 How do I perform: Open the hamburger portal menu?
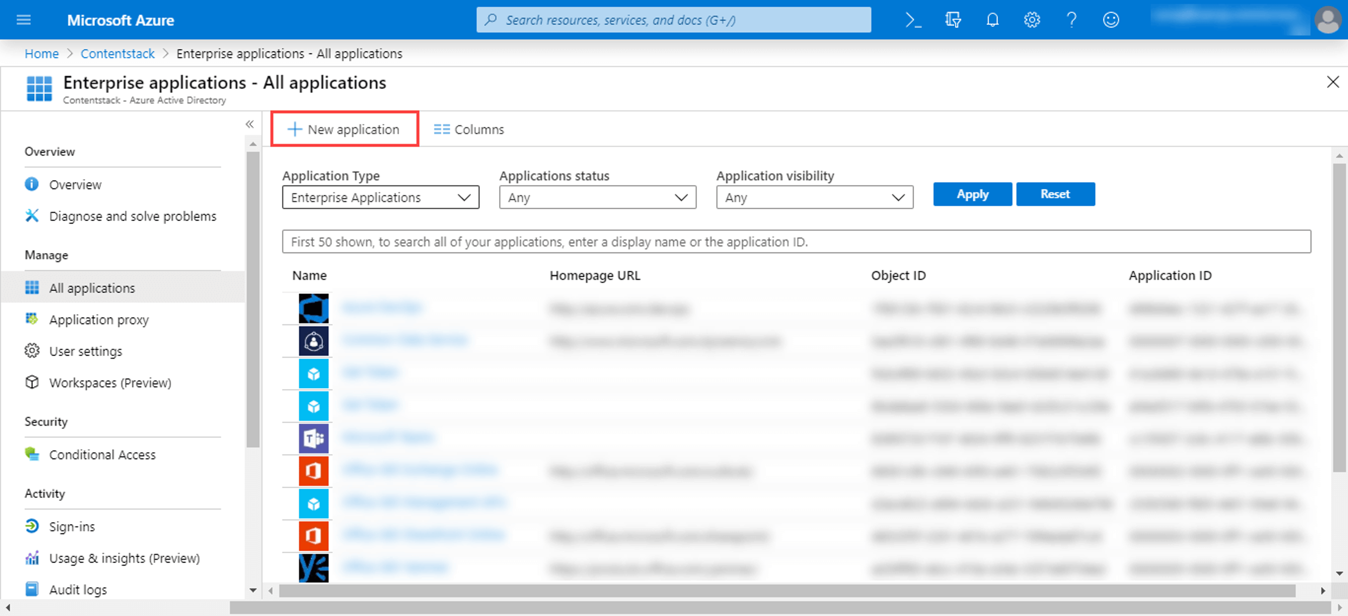24,20
